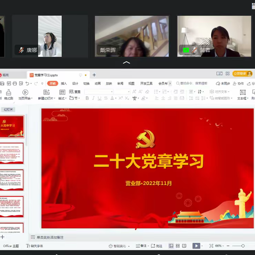
Task: Switch to reading view icon
Action: click(184, 246)
